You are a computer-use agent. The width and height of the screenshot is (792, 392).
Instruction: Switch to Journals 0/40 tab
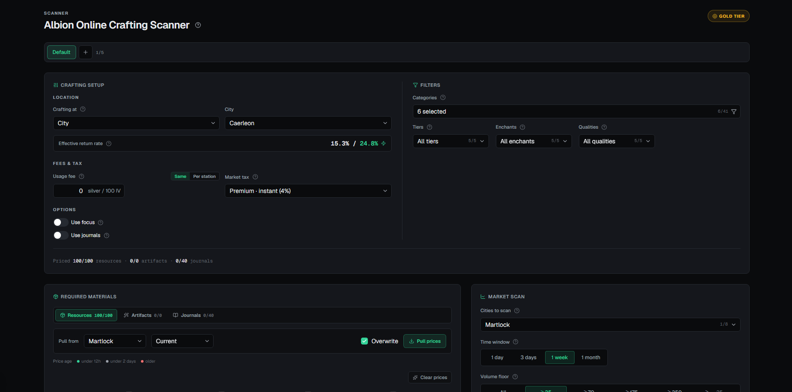(x=193, y=315)
